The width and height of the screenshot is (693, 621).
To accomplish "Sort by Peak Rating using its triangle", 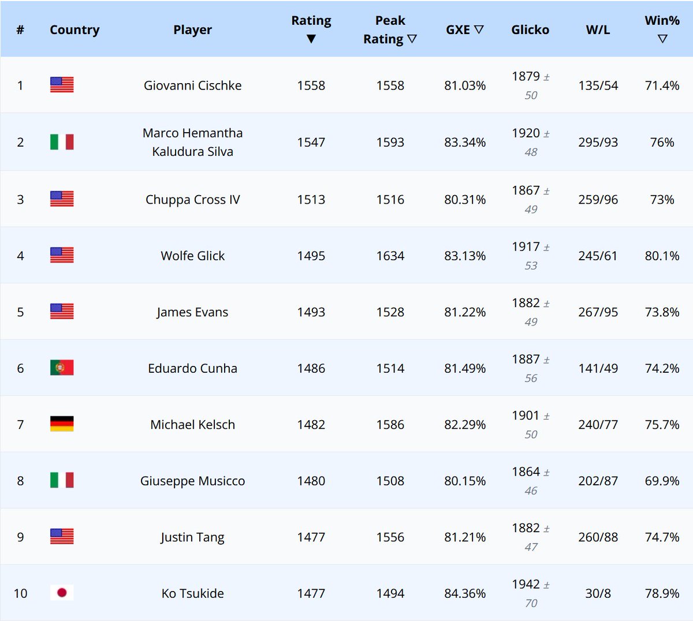I will (x=412, y=39).
